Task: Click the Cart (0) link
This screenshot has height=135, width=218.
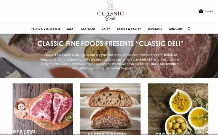Action: point(209,11)
